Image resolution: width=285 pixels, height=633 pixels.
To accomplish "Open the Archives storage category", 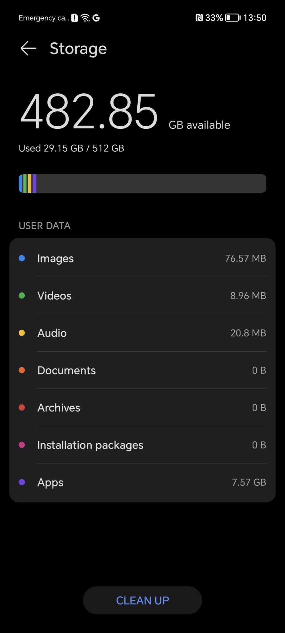I will click(142, 408).
